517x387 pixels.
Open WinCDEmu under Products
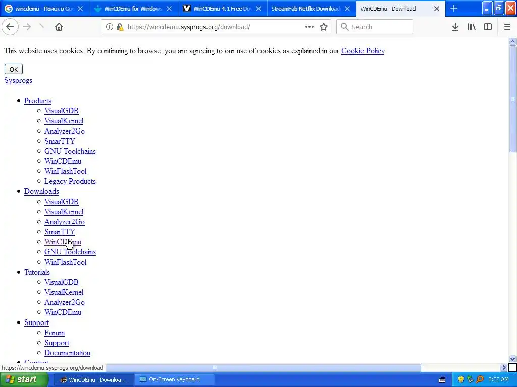[63, 161]
